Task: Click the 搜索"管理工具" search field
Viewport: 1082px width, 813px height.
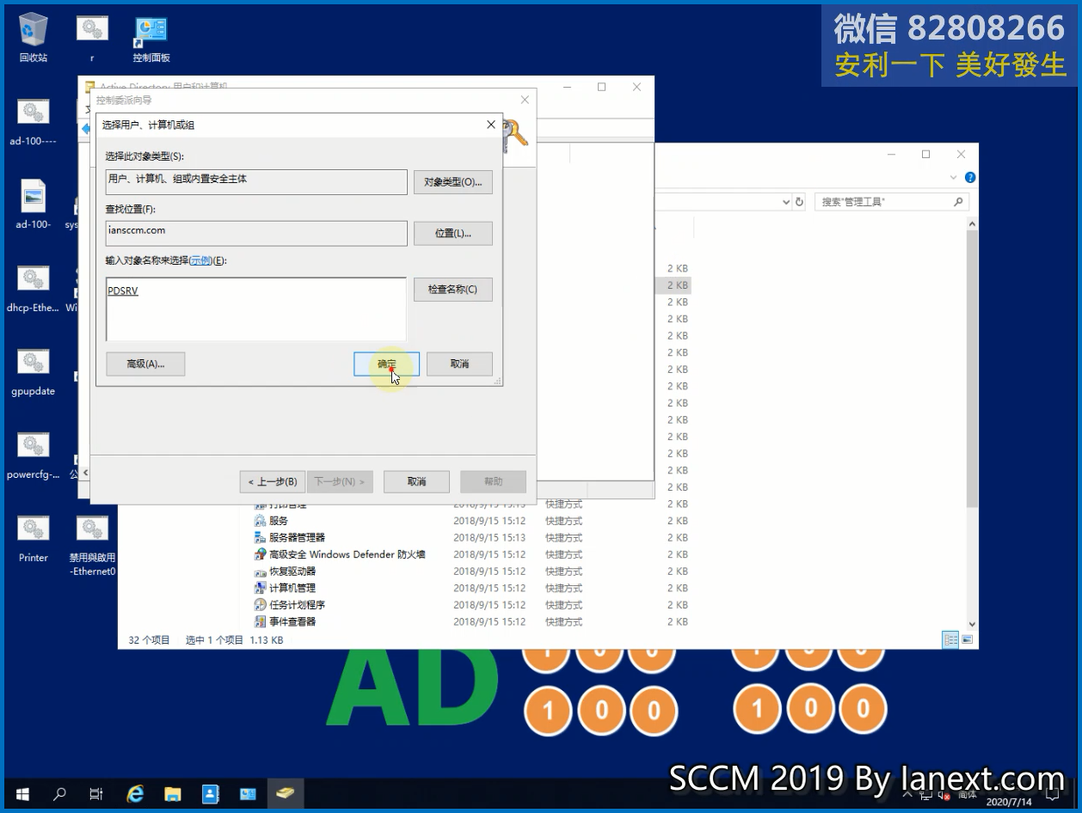Action: tap(892, 202)
